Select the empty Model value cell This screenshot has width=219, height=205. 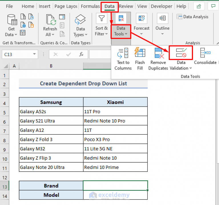[115, 195]
